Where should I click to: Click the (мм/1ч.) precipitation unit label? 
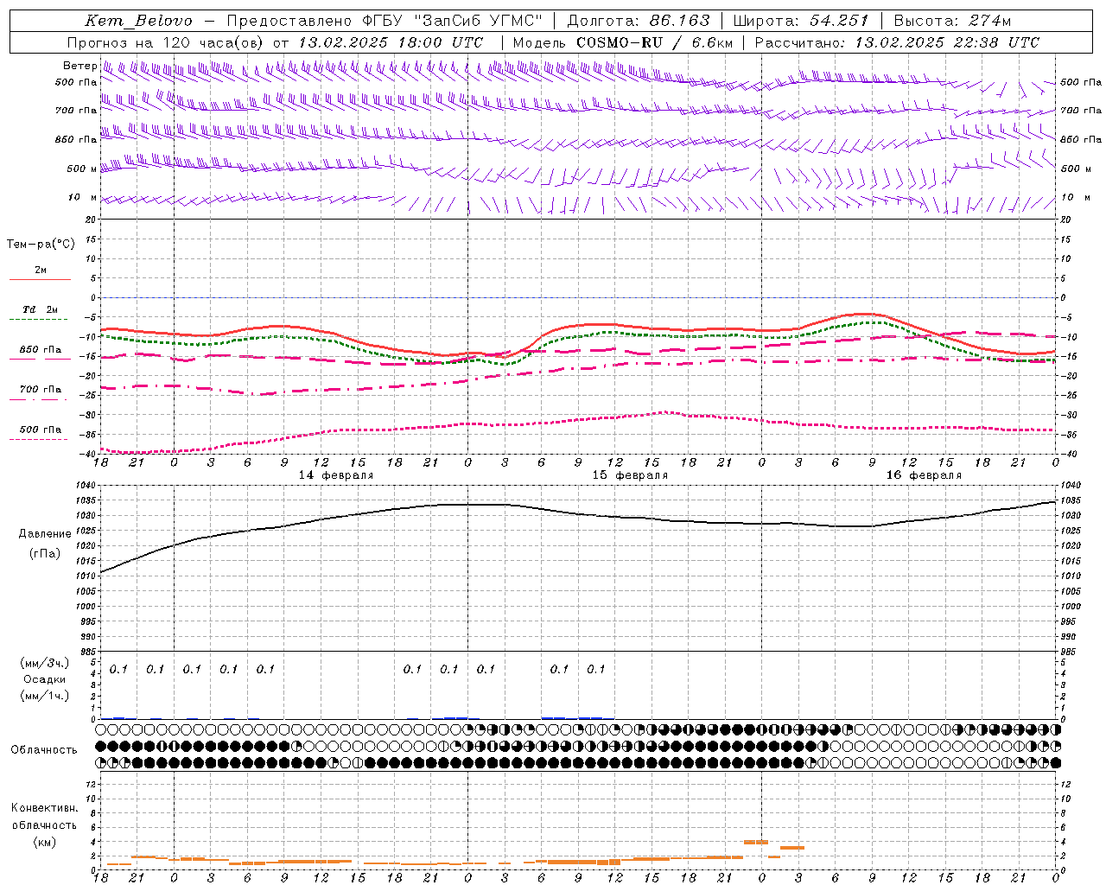point(44,696)
